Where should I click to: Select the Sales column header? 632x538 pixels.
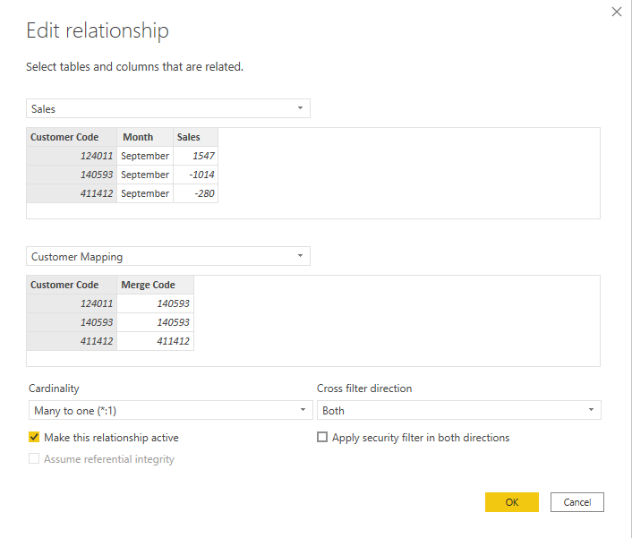[195, 137]
